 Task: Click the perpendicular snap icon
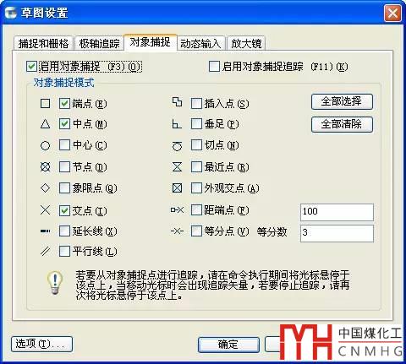[x=177, y=124]
